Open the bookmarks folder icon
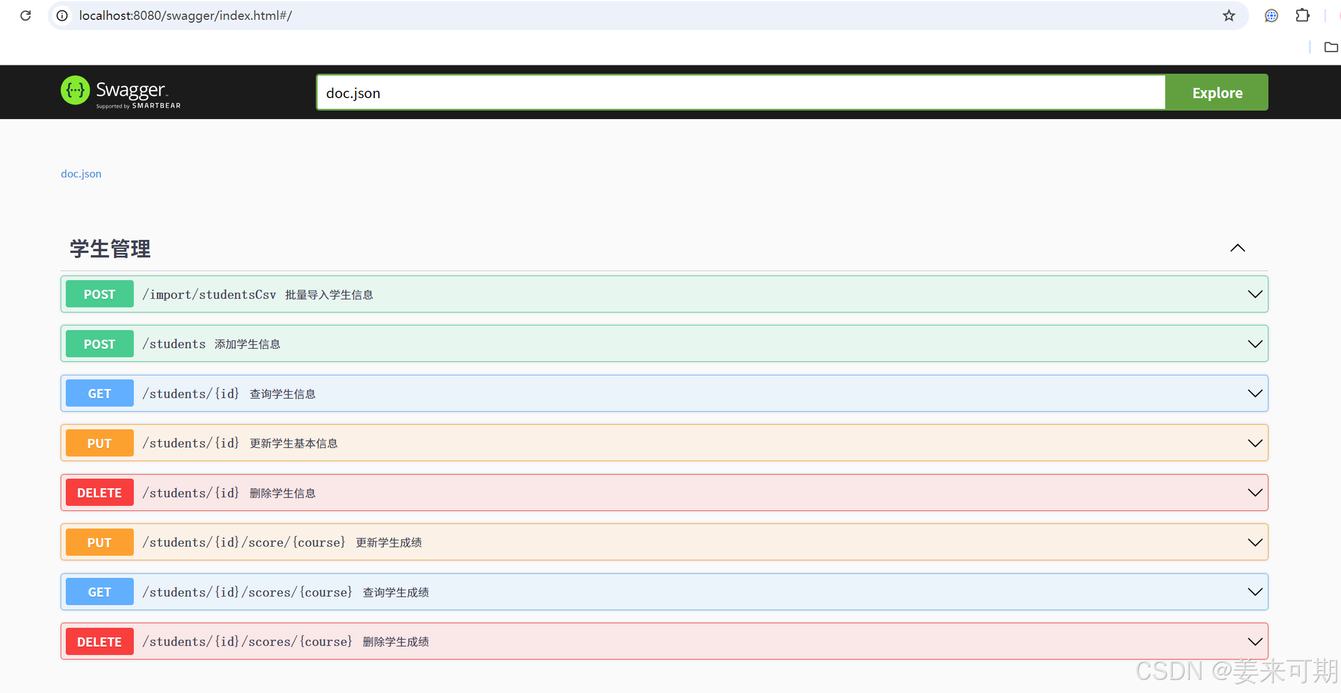1341x693 pixels. click(x=1331, y=47)
